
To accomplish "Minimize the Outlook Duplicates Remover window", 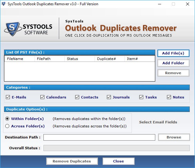I will 160,4.
